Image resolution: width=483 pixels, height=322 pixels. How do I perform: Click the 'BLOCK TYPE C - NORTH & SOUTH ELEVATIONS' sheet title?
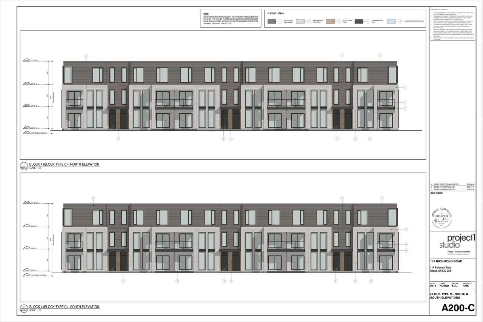tap(449, 296)
